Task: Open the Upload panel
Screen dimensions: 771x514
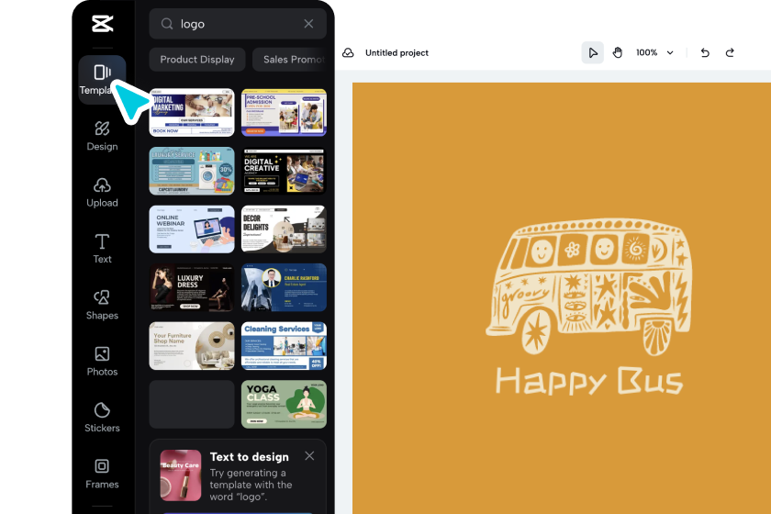Action: click(102, 192)
